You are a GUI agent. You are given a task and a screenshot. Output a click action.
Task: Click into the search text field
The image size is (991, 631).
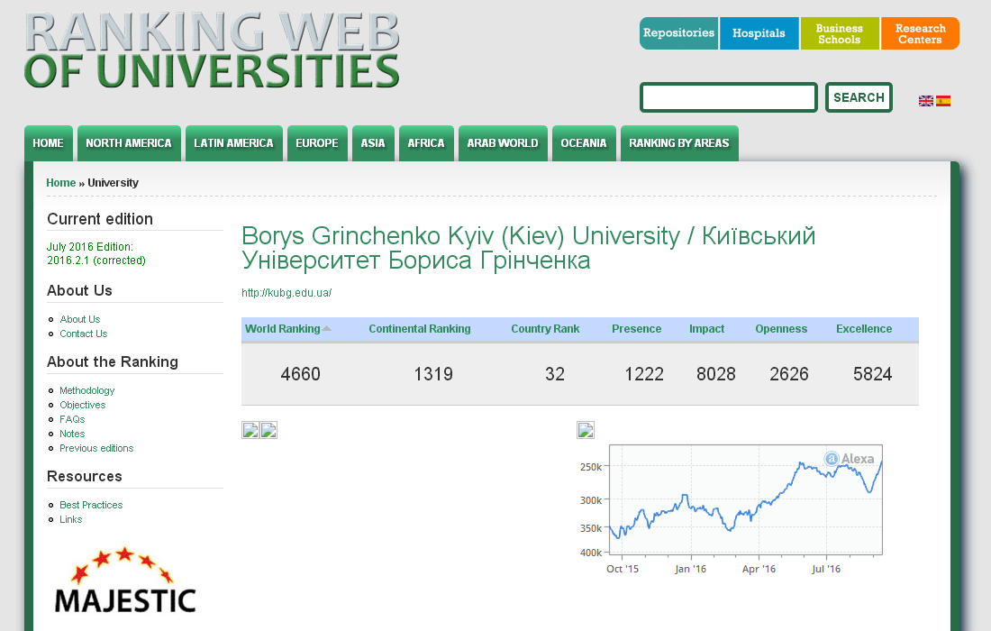[728, 97]
